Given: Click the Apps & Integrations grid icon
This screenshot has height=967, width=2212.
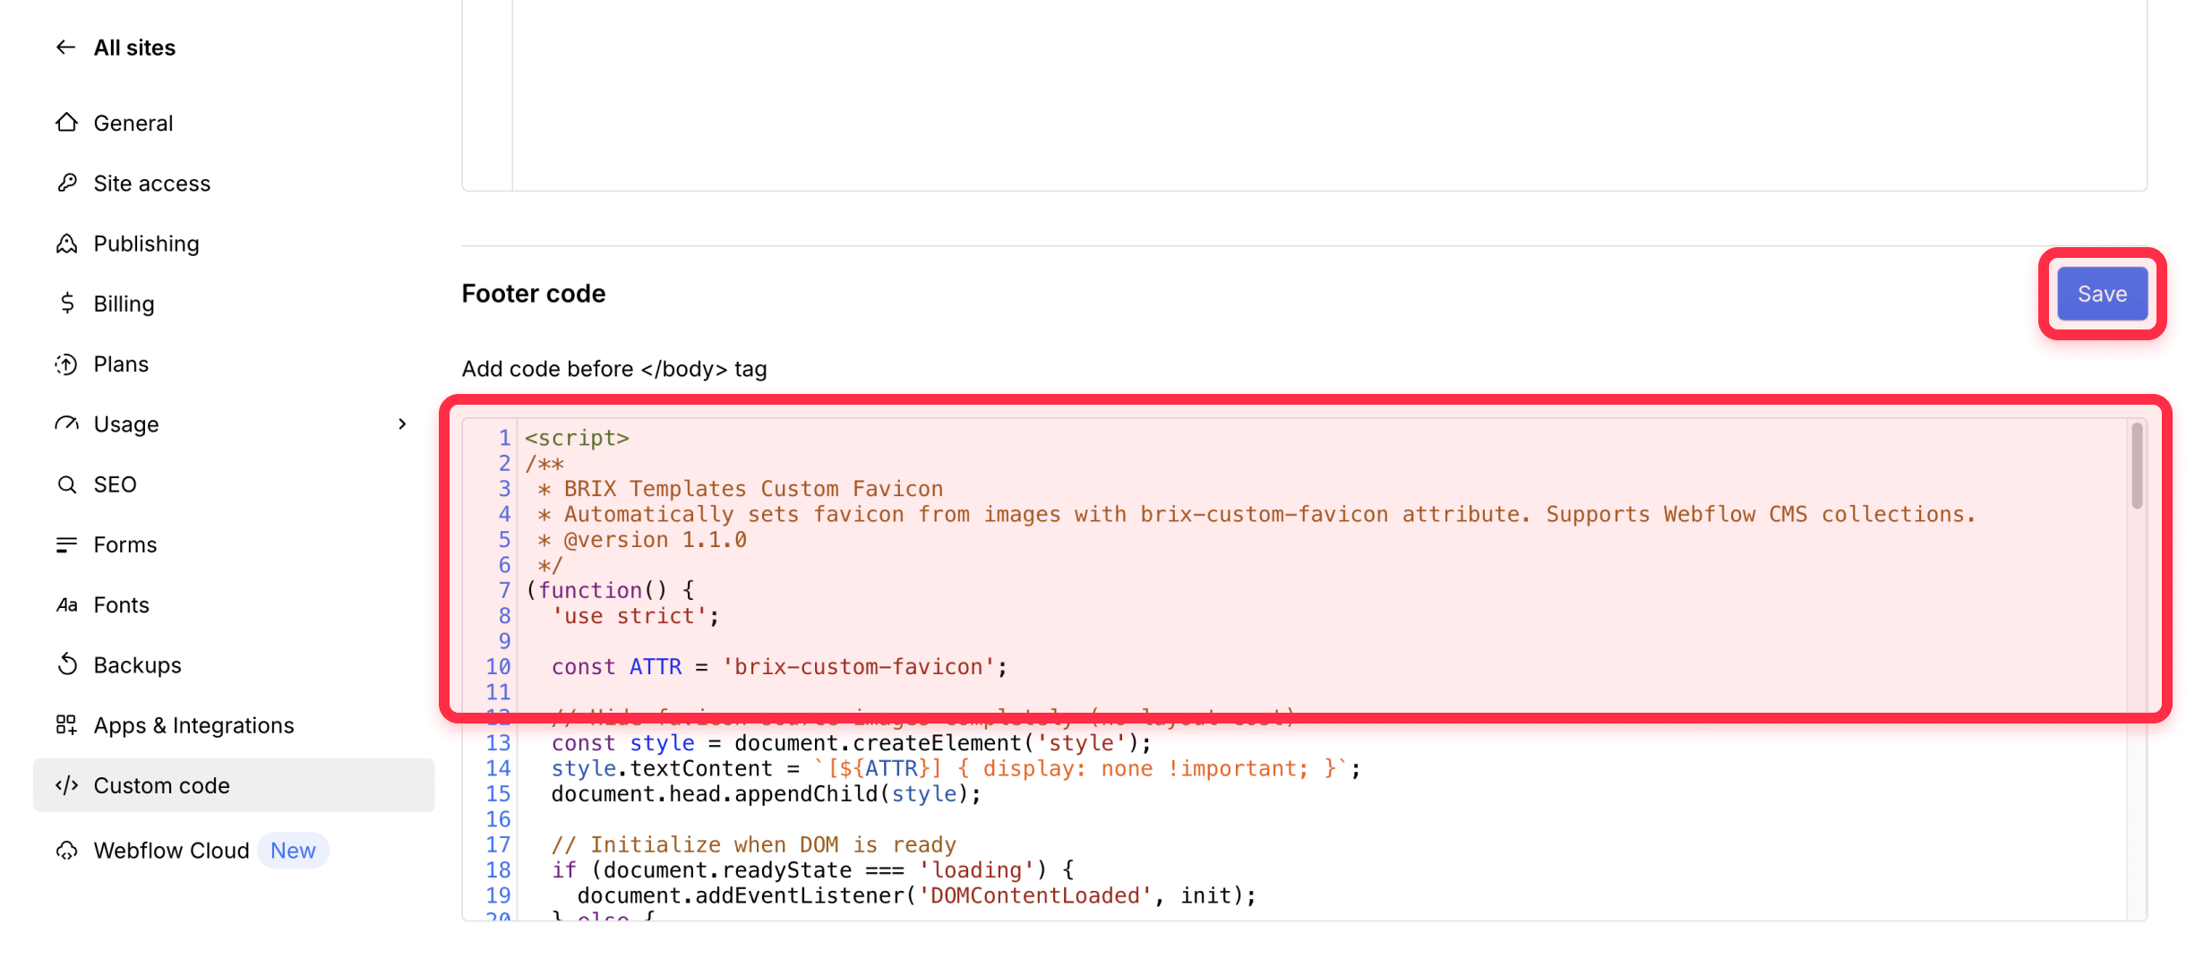Looking at the screenshot, I should 67,724.
